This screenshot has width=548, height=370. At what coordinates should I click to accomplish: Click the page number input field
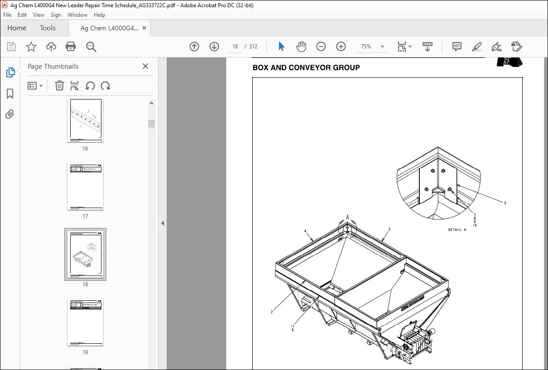(x=235, y=47)
